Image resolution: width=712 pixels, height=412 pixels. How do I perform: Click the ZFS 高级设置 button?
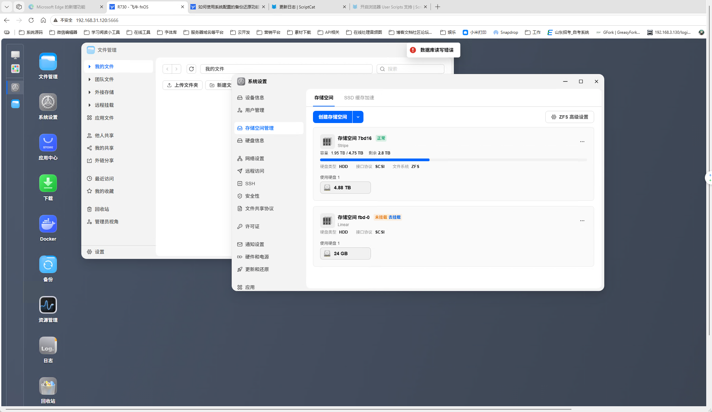pyautogui.click(x=569, y=117)
